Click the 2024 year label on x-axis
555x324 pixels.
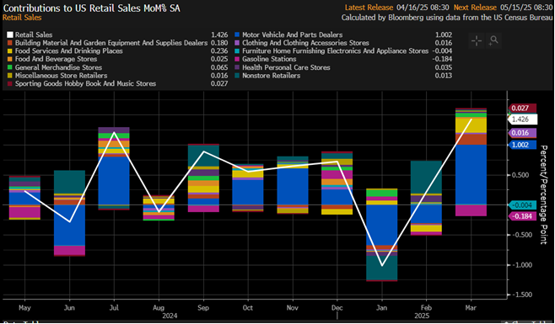(170, 316)
